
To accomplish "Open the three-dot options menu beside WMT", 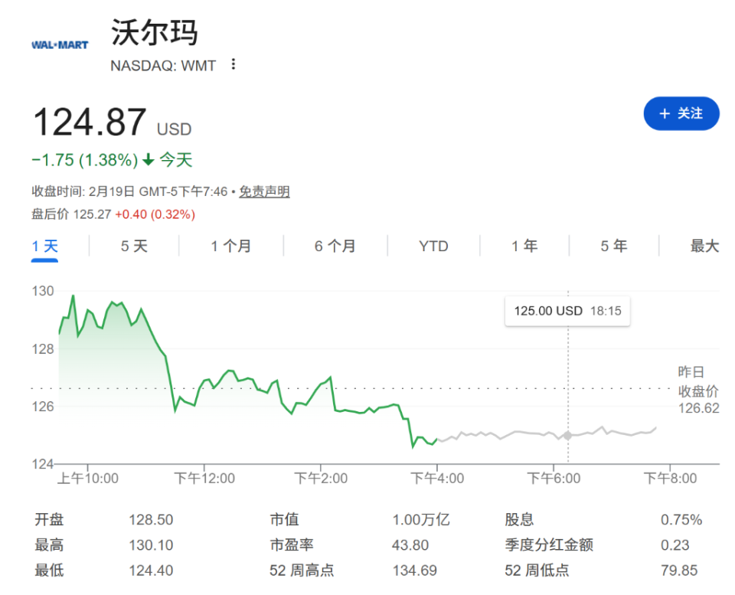I will tap(232, 65).
